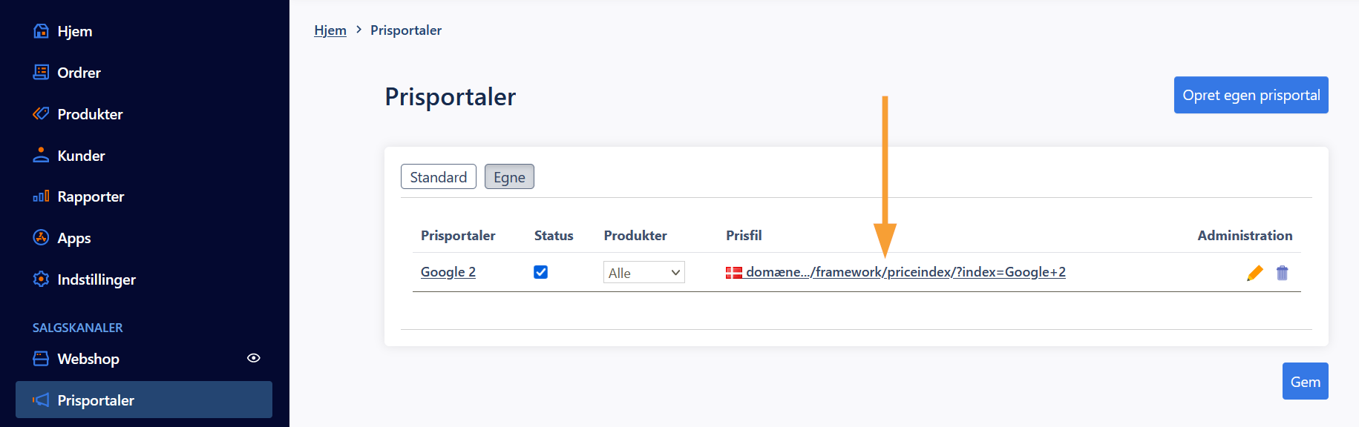1359x427 pixels.
Task: Open the Alle products dropdown
Action: click(644, 272)
